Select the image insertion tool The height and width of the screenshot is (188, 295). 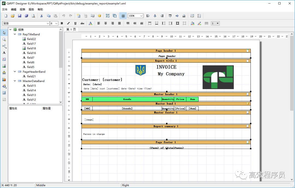coord(4,65)
